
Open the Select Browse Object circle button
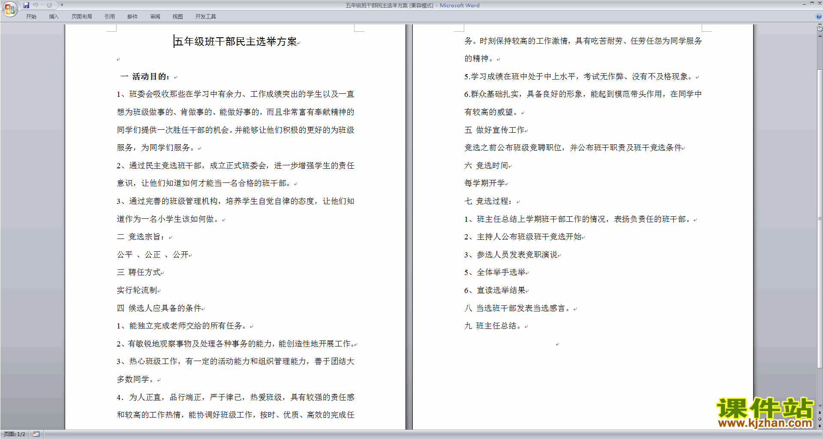click(820, 419)
